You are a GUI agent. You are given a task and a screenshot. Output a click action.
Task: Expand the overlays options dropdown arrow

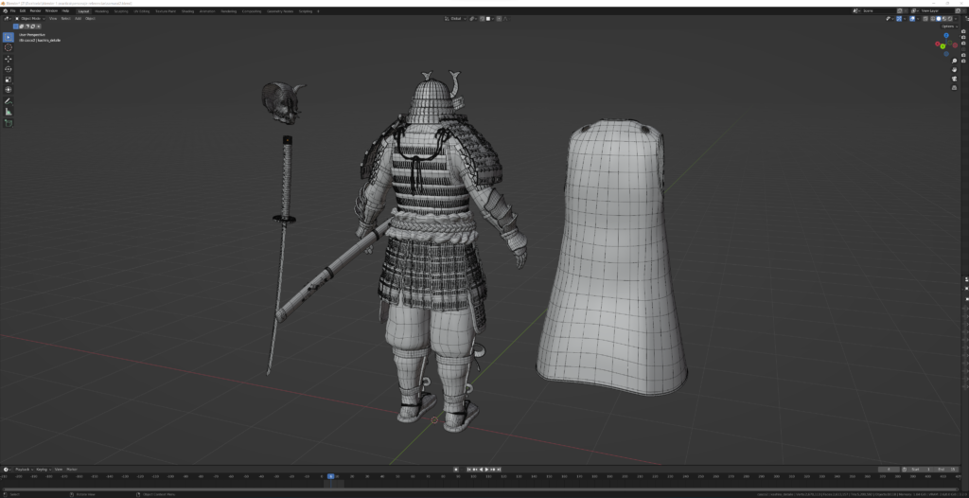tap(918, 19)
